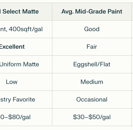
Task: Click the word 'Uniform' in the finish row
Action: point(11,64)
